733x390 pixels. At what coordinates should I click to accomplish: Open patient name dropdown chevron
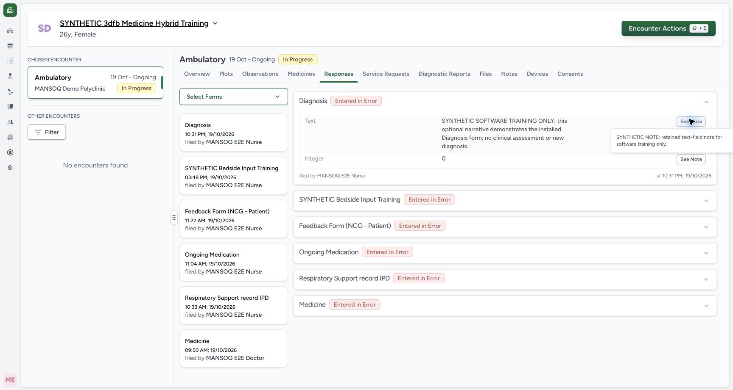[215, 23]
